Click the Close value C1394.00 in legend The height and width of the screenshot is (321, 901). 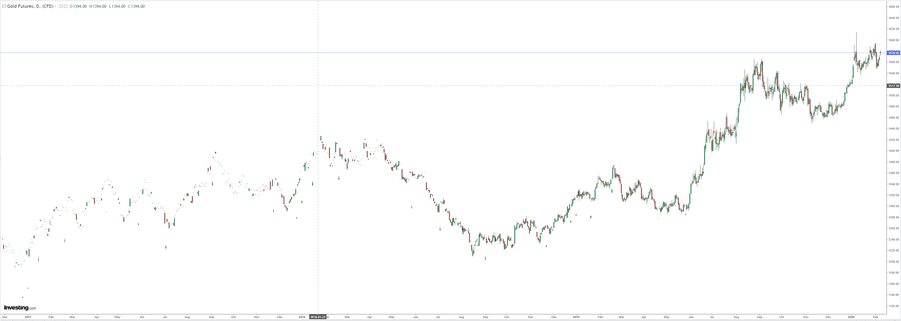136,6
